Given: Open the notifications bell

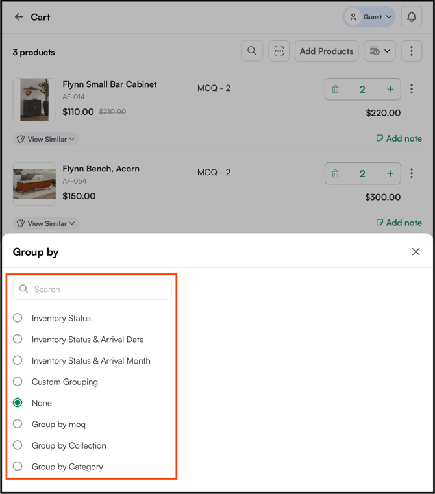Looking at the screenshot, I should [412, 17].
